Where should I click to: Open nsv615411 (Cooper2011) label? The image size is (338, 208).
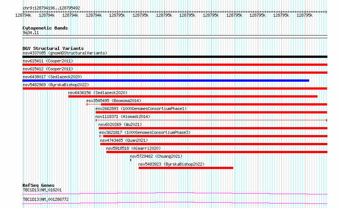click(48, 61)
